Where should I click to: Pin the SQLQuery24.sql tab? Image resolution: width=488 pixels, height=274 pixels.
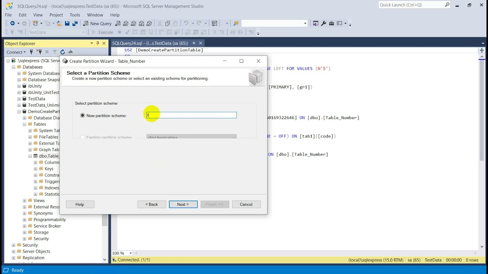click(194, 43)
